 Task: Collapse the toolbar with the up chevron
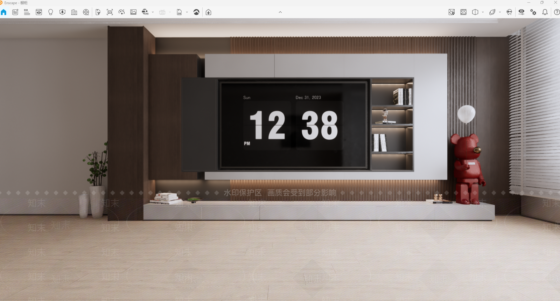(280, 12)
